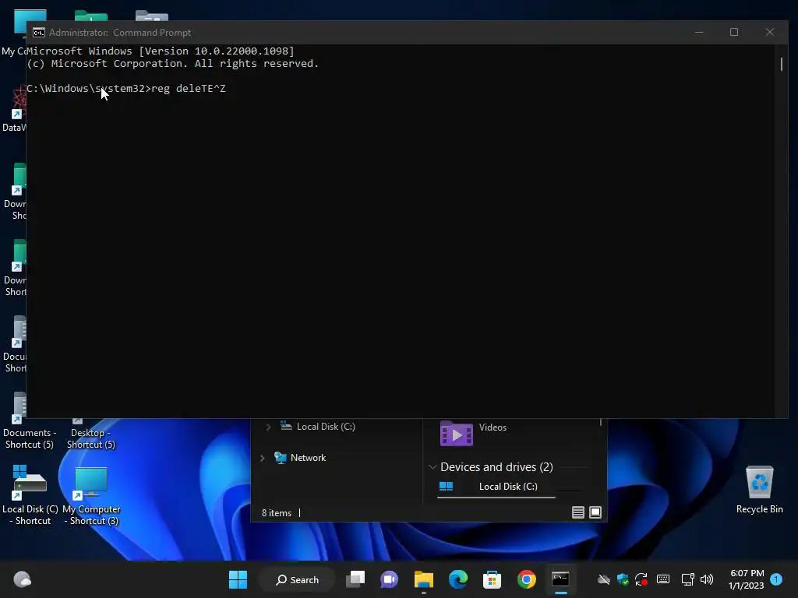Click the reg delete command line text
Viewport: 798px width, 598px height.
[x=189, y=89]
